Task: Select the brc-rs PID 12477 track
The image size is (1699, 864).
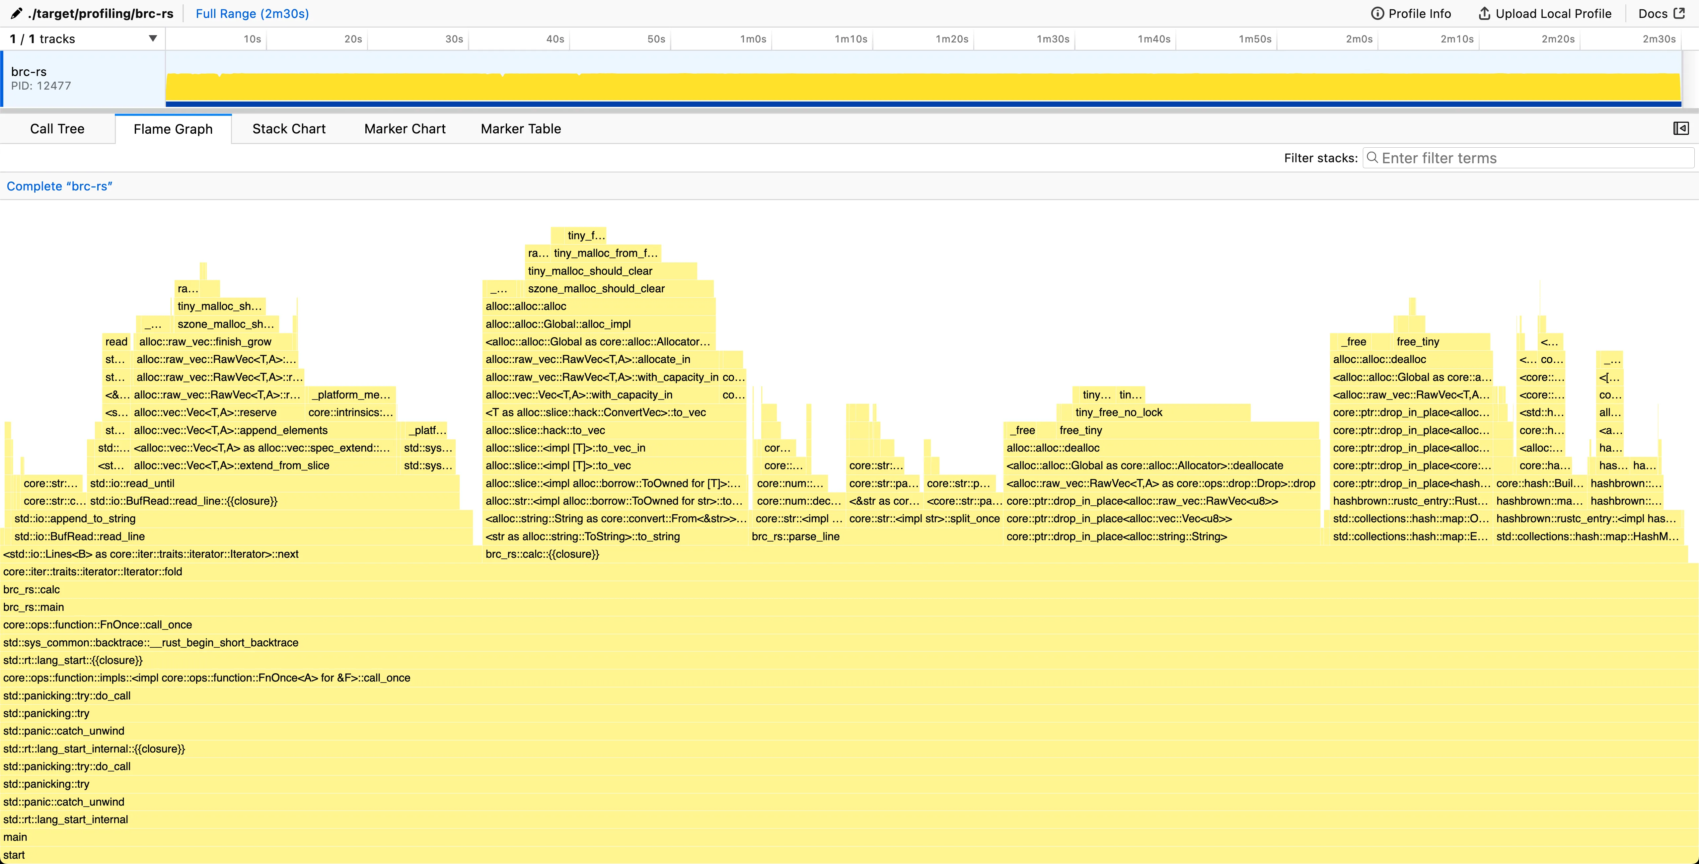Action: (79, 78)
